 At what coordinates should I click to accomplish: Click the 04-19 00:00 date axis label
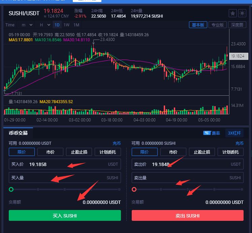[177, 120]
